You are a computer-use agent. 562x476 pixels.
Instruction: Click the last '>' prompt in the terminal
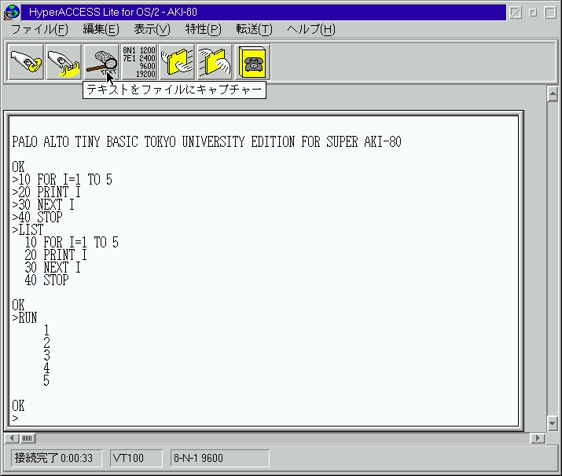point(15,419)
